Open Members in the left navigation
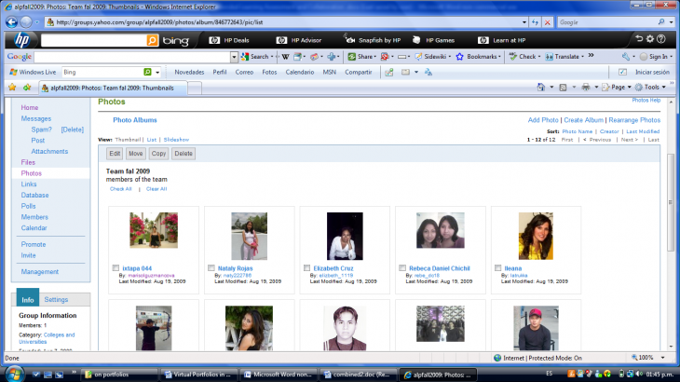680x382 pixels. click(x=34, y=217)
